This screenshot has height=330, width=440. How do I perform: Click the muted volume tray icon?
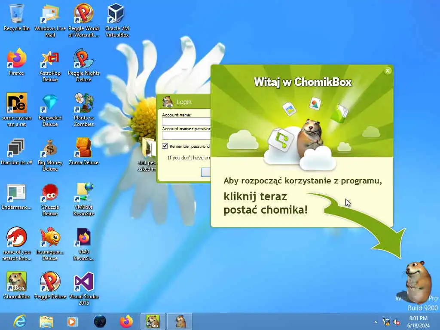[x=397, y=322]
